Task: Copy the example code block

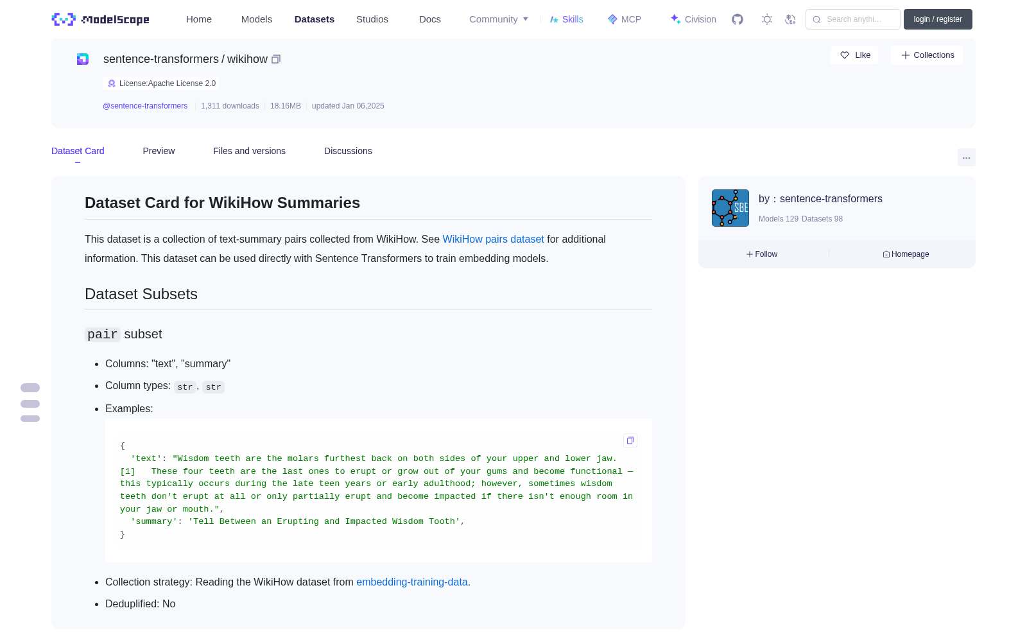Action: click(630, 440)
